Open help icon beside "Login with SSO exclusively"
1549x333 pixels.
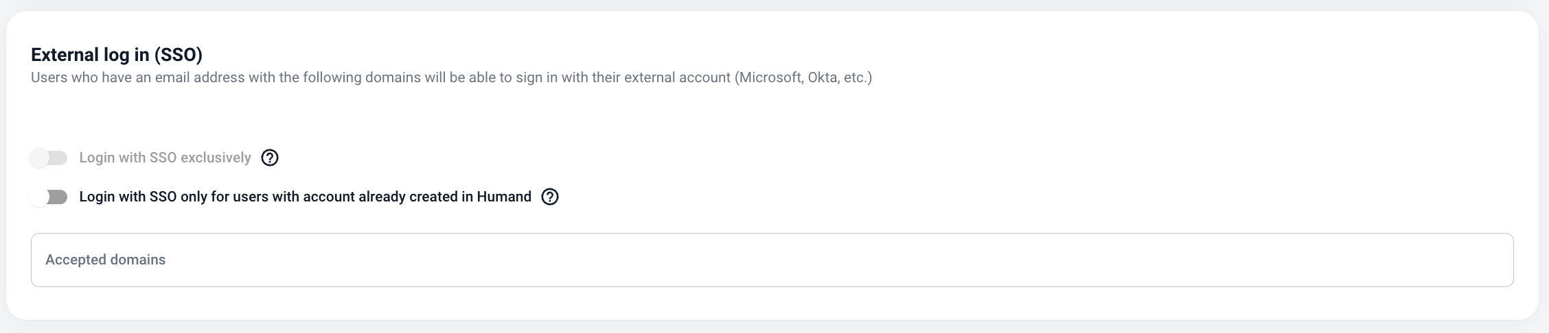click(270, 158)
